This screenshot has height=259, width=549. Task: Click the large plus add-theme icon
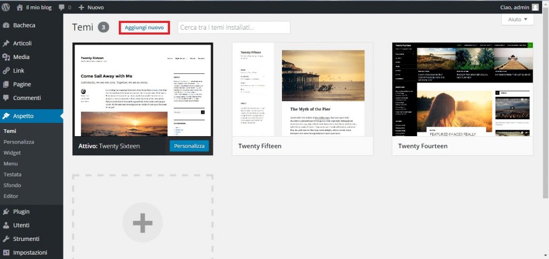(142, 222)
